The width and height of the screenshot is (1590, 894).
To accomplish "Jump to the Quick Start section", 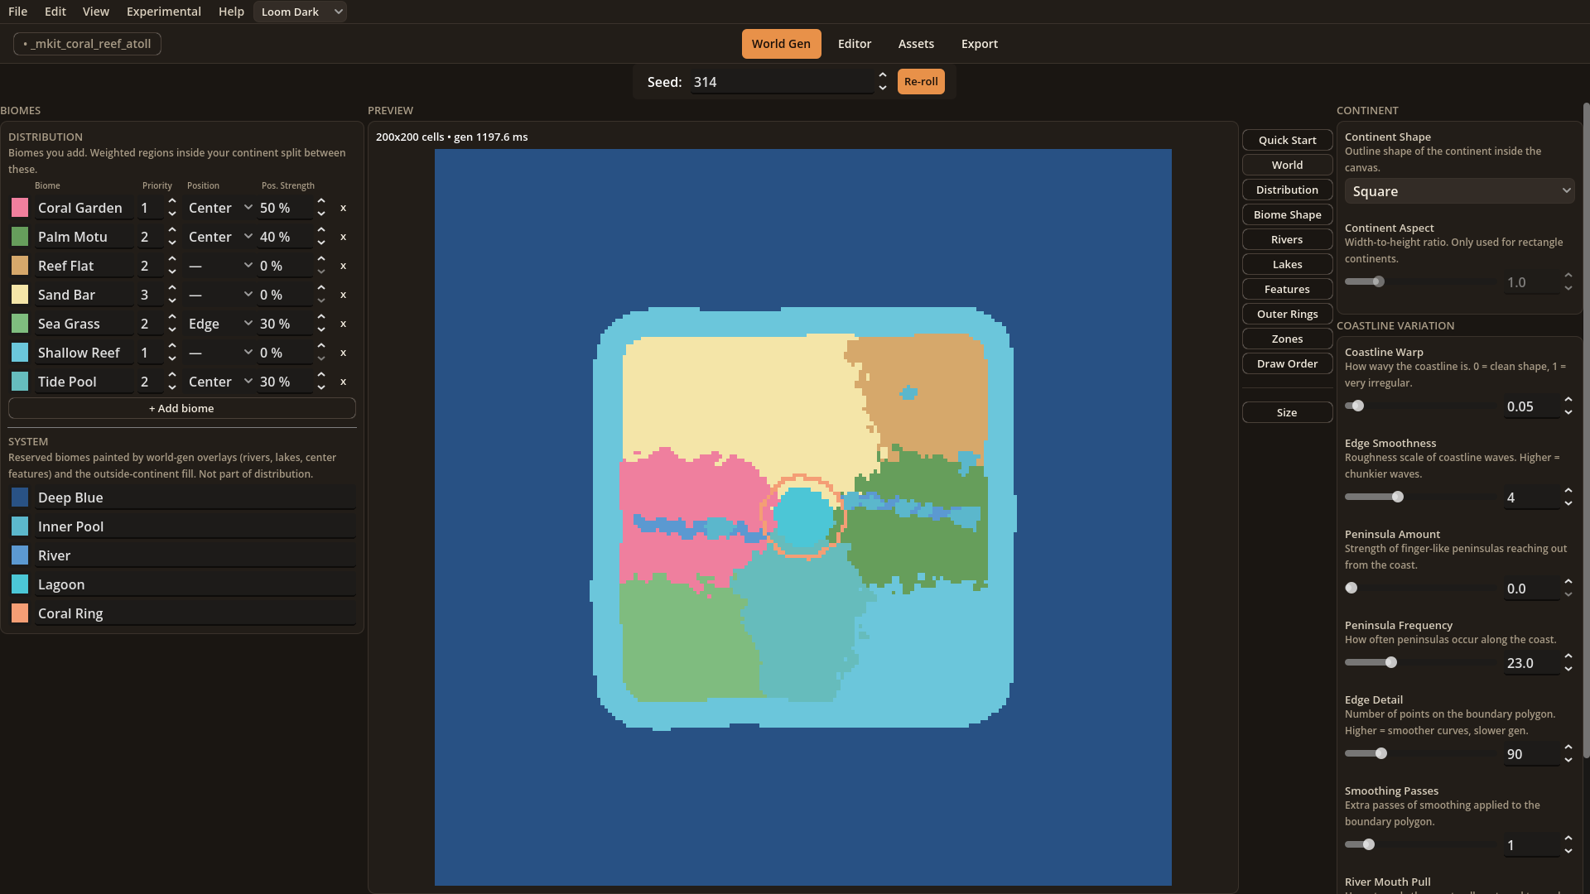I will tap(1287, 140).
